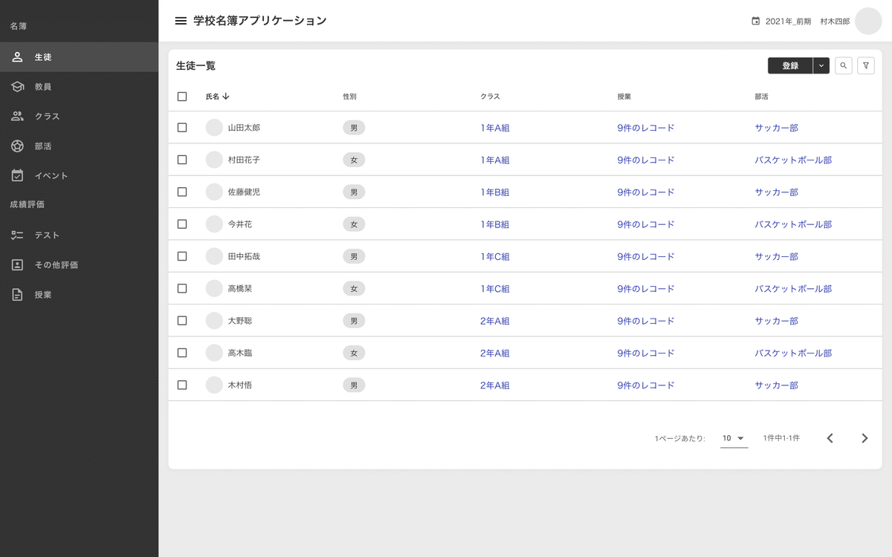Click 大野聡's avatar circle

pyautogui.click(x=214, y=321)
